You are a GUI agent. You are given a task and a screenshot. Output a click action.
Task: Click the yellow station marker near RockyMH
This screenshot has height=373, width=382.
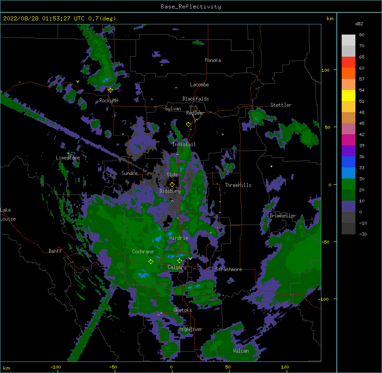[x=110, y=90]
